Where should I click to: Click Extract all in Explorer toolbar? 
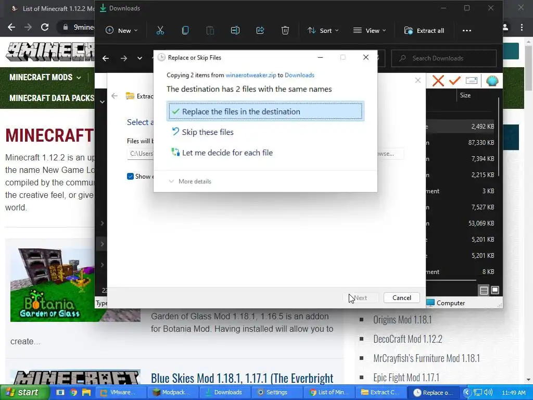(424, 31)
